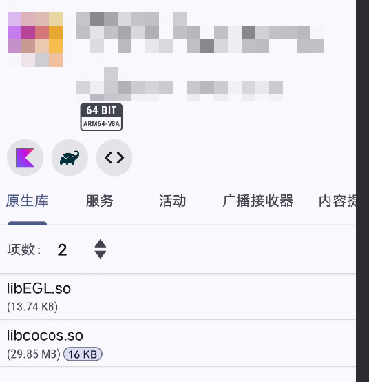The image size is (369, 382).
Task: Click the 项数 item count label
Action: pyautogui.click(x=25, y=250)
